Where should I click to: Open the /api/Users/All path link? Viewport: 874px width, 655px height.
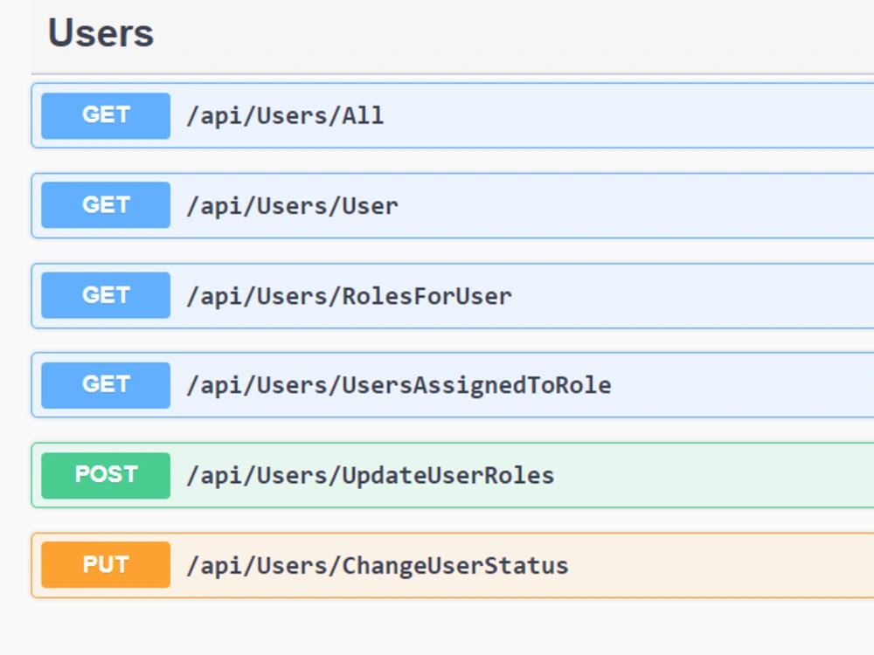(x=285, y=116)
